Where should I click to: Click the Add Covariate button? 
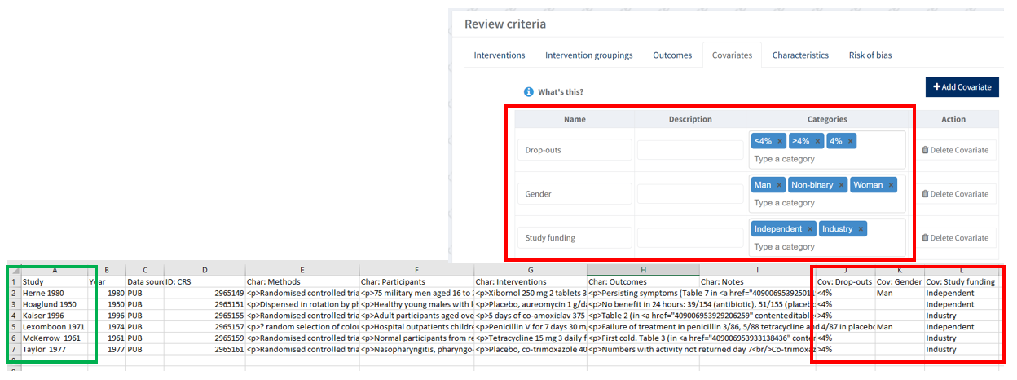pos(962,87)
